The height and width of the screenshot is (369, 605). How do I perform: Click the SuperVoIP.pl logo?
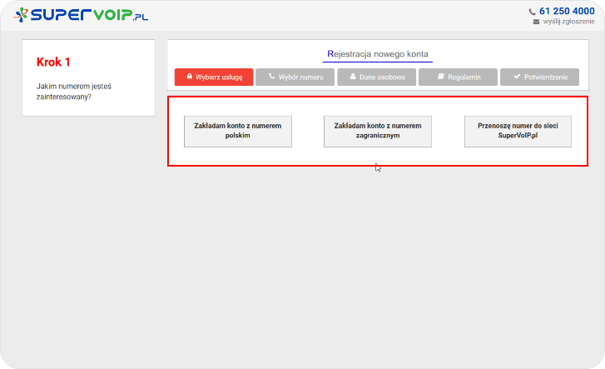coord(82,14)
